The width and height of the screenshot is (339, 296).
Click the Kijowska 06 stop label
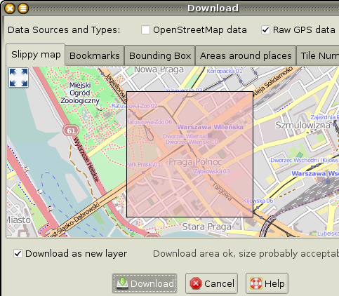tap(258, 201)
